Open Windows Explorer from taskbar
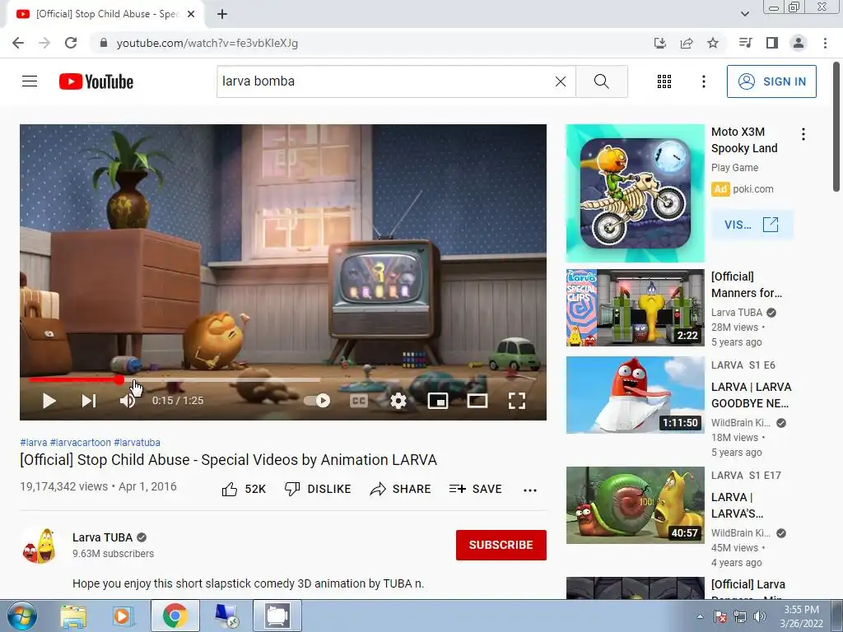Image resolution: width=843 pixels, height=632 pixels. click(73, 616)
